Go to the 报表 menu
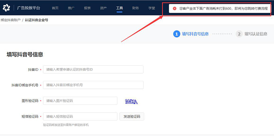Viewport: 274px width, 136px height. 87,8
